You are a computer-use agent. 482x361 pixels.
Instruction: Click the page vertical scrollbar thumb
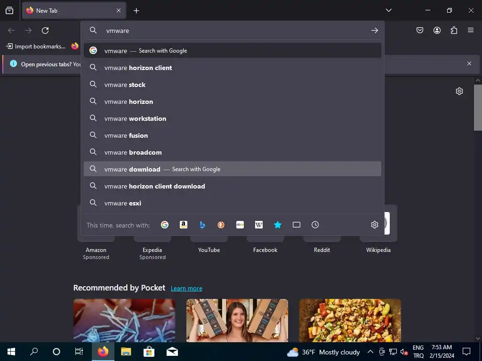click(478, 108)
